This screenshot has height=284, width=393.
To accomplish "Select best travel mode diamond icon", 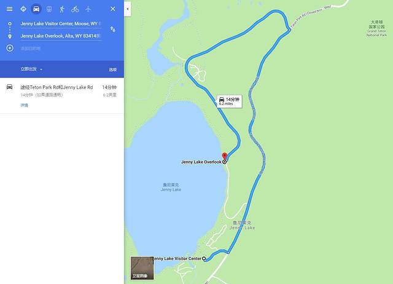I will (x=23, y=9).
